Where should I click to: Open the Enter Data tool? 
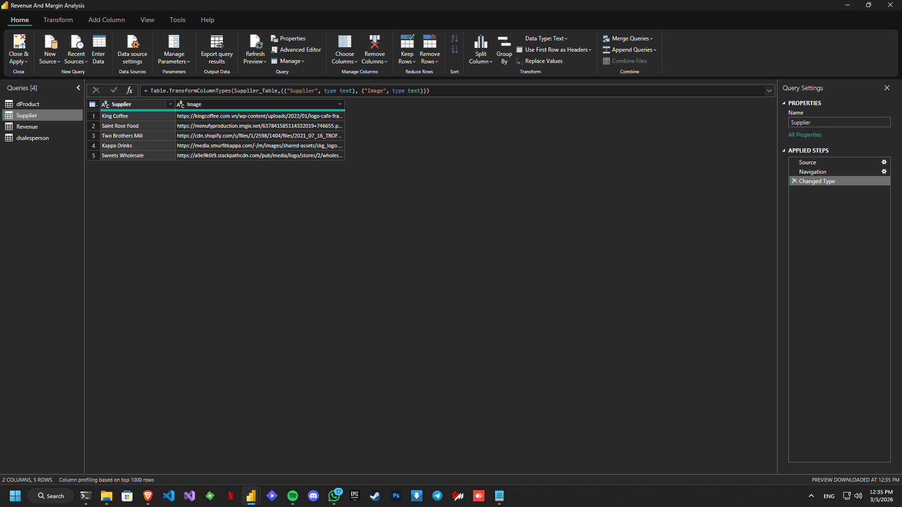click(x=99, y=42)
